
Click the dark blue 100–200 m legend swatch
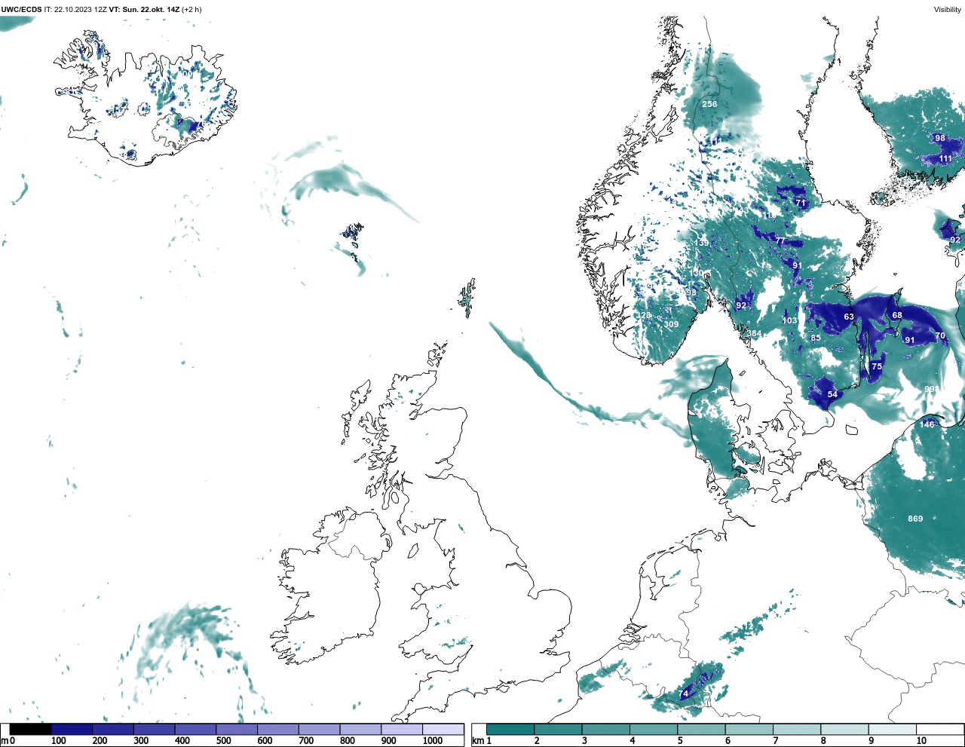coord(72,729)
